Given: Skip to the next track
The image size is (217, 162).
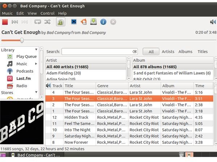Looking at the screenshot, I should pos(25,22).
